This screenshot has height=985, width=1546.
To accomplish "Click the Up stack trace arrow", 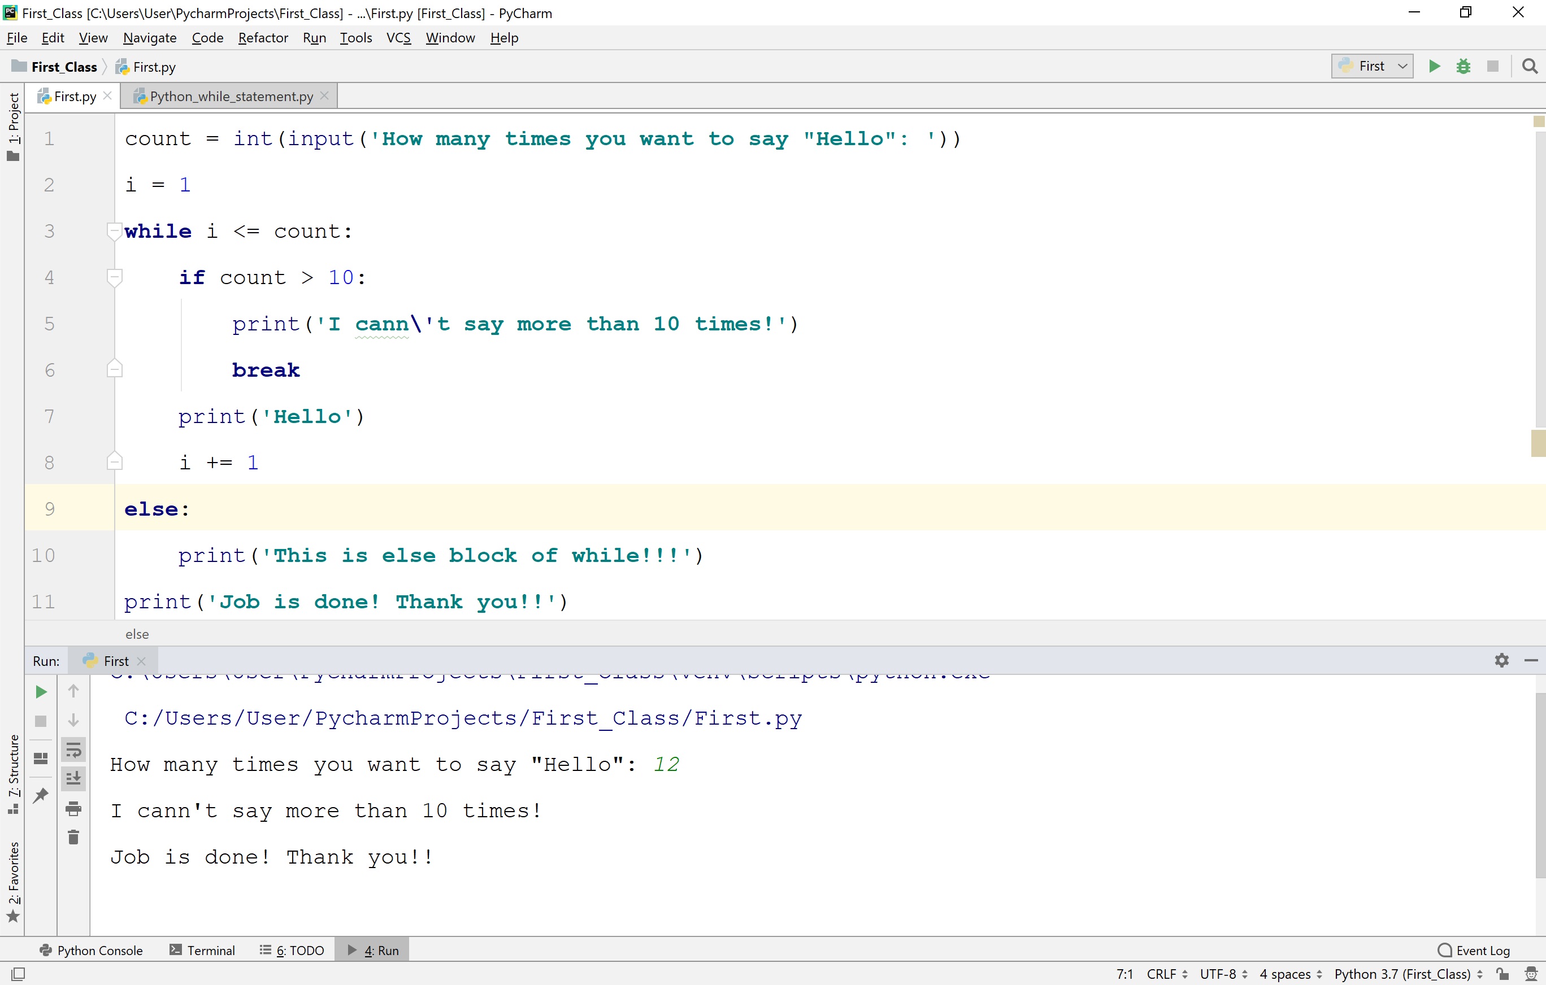I will tap(73, 692).
